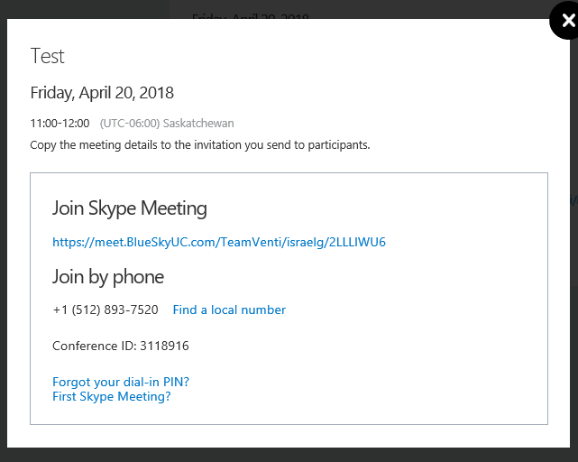Open the meet.BlueSkyUC.com meeting URL
This screenshot has height=462, width=578.
pyautogui.click(x=219, y=242)
